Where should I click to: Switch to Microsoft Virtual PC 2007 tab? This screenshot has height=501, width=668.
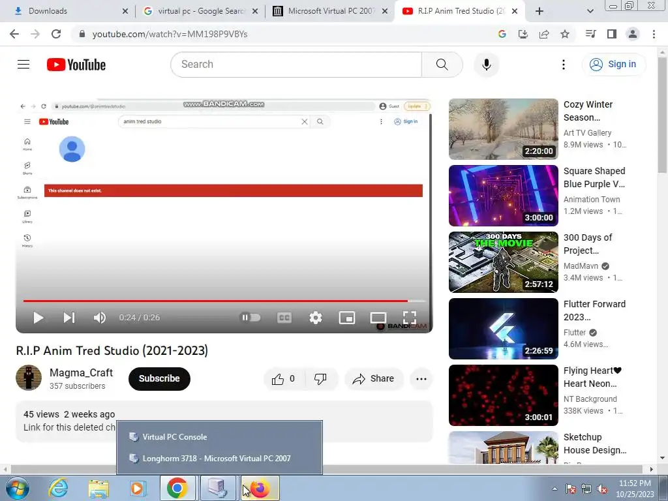click(x=331, y=11)
